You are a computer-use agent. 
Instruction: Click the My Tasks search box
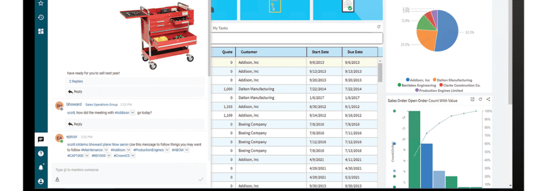pyautogui.click(x=297, y=38)
